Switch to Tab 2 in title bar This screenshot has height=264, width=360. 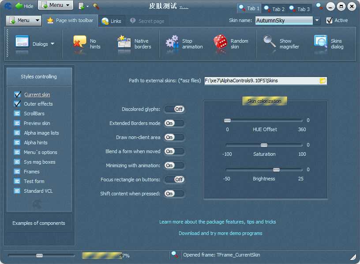click(274, 8)
